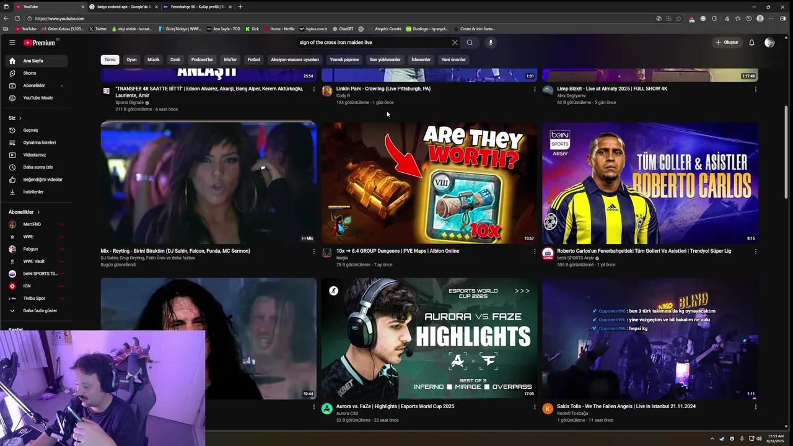Open options for Sakis Tolis video
Image resolution: width=793 pixels, height=446 pixels.
click(x=755, y=407)
